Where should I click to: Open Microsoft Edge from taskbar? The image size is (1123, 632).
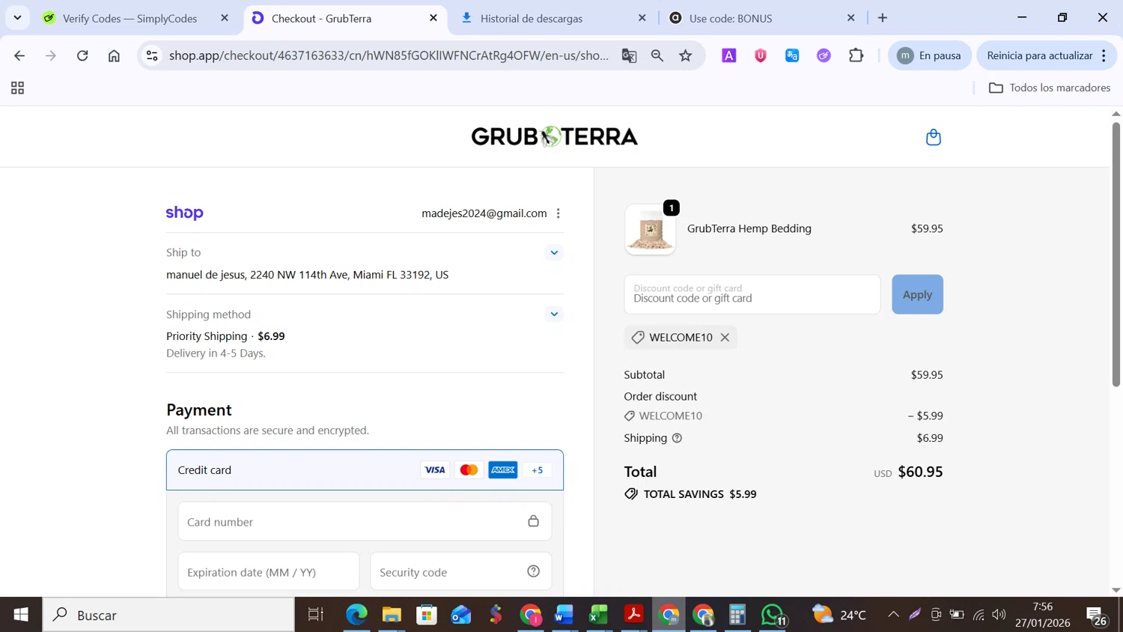[x=356, y=615]
